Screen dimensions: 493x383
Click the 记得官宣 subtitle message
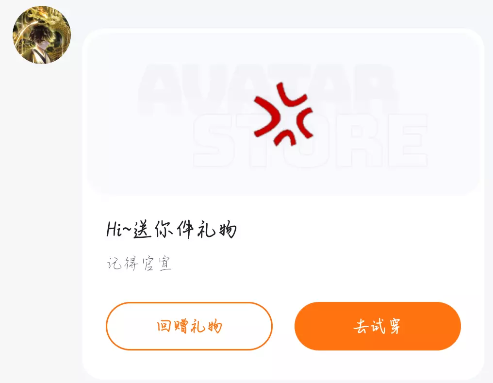click(139, 264)
